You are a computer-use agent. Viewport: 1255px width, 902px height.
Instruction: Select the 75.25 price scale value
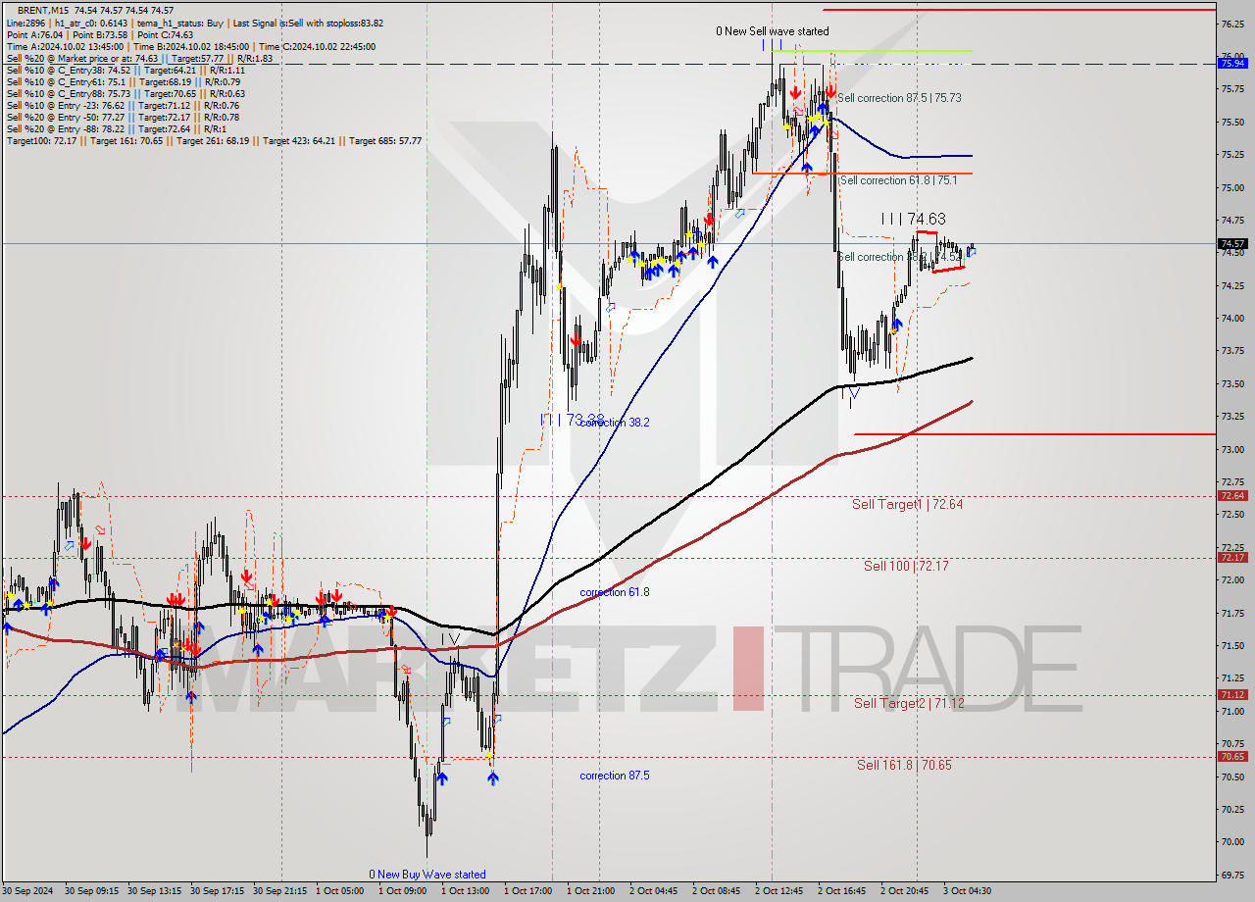pyautogui.click(x=1231, y=155)
